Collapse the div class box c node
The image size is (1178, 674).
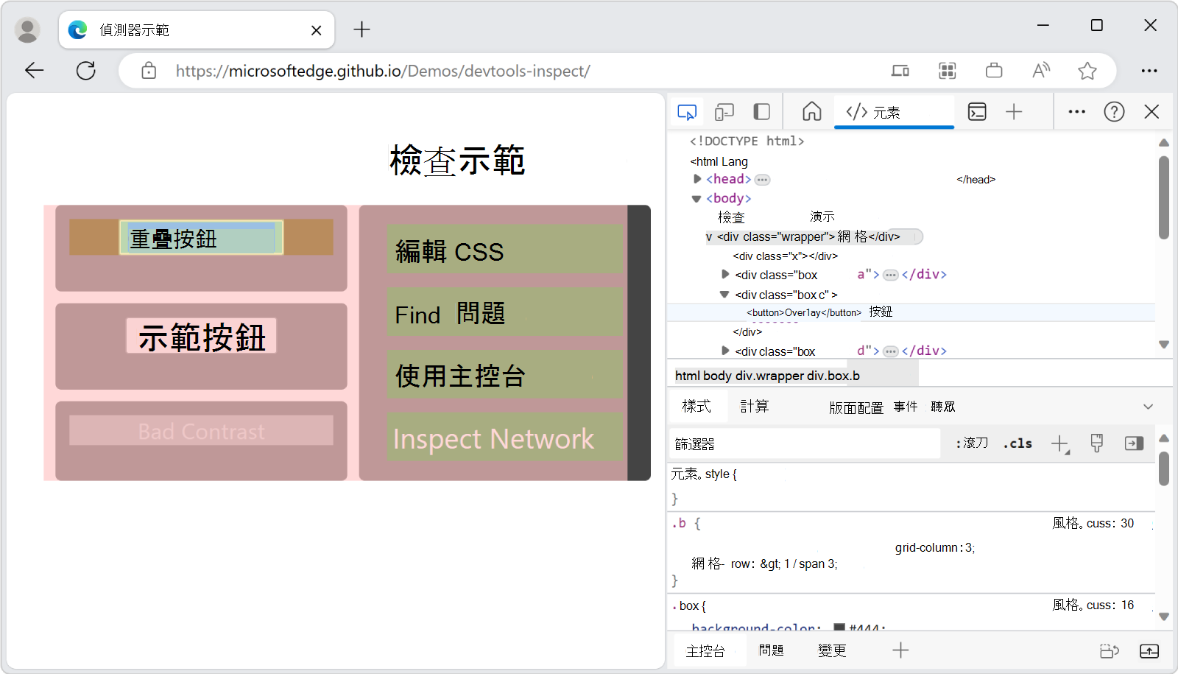(x=724, y=294)
